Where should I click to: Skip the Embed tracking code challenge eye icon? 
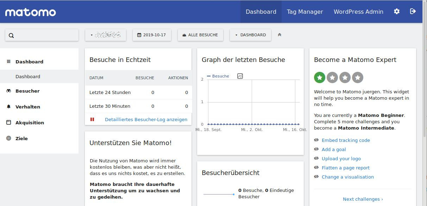point(316,140)
